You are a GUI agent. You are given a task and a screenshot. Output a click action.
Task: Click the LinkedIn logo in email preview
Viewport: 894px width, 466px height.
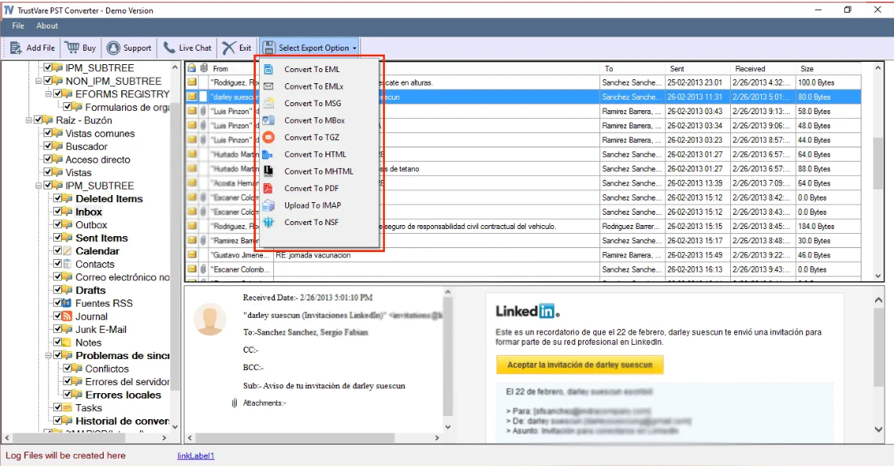click(x=527, y=311)
